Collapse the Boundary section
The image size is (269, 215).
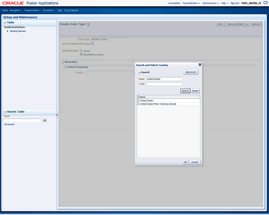tap(63, 62)
